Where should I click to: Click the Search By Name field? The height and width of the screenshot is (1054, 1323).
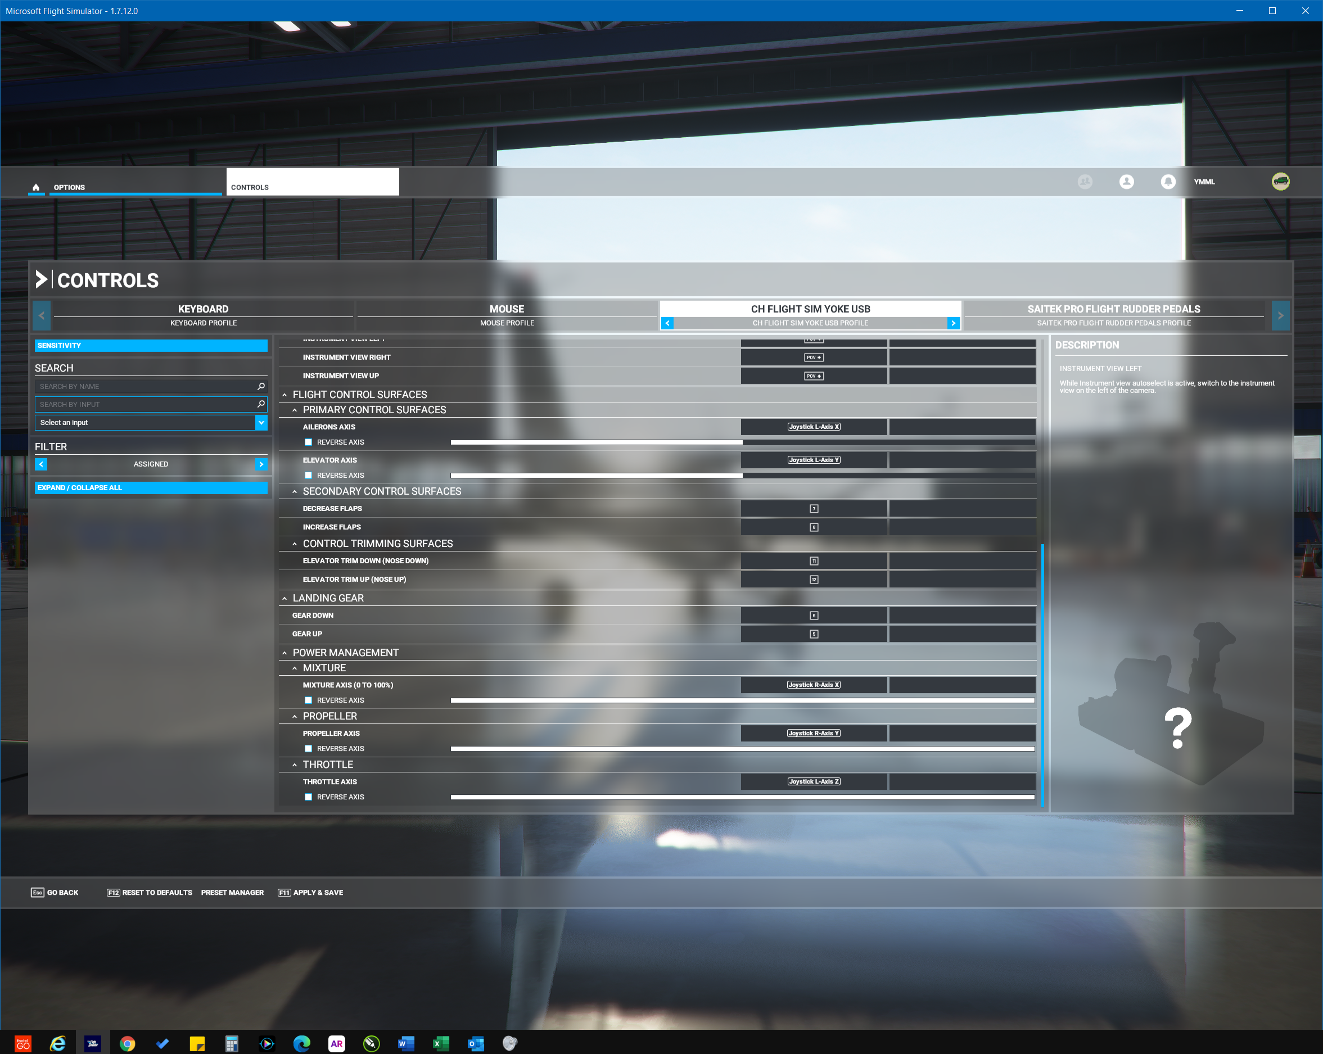[x=151, y=386]
